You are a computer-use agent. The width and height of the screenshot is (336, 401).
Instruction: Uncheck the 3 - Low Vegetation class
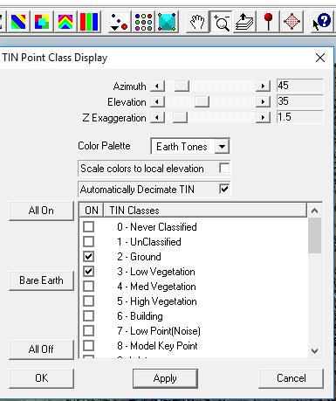click(88, 271)
